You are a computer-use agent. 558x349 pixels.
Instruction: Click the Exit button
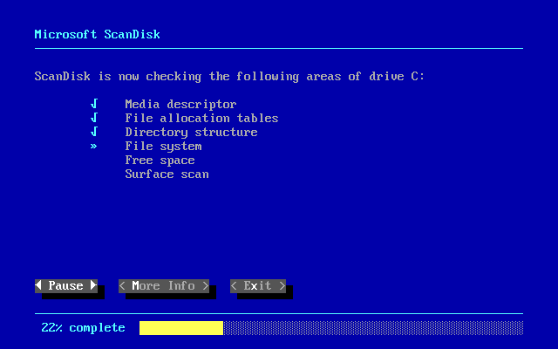click(258, 286)
